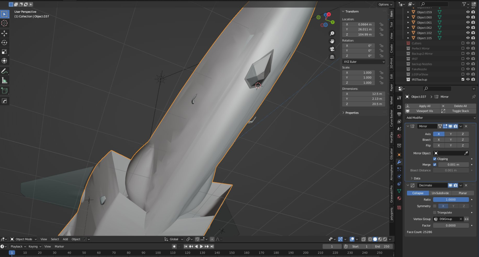The width and height of the screenshot is (479, 257).
Task: Lock the X location field
Action: tap(381, 25)
